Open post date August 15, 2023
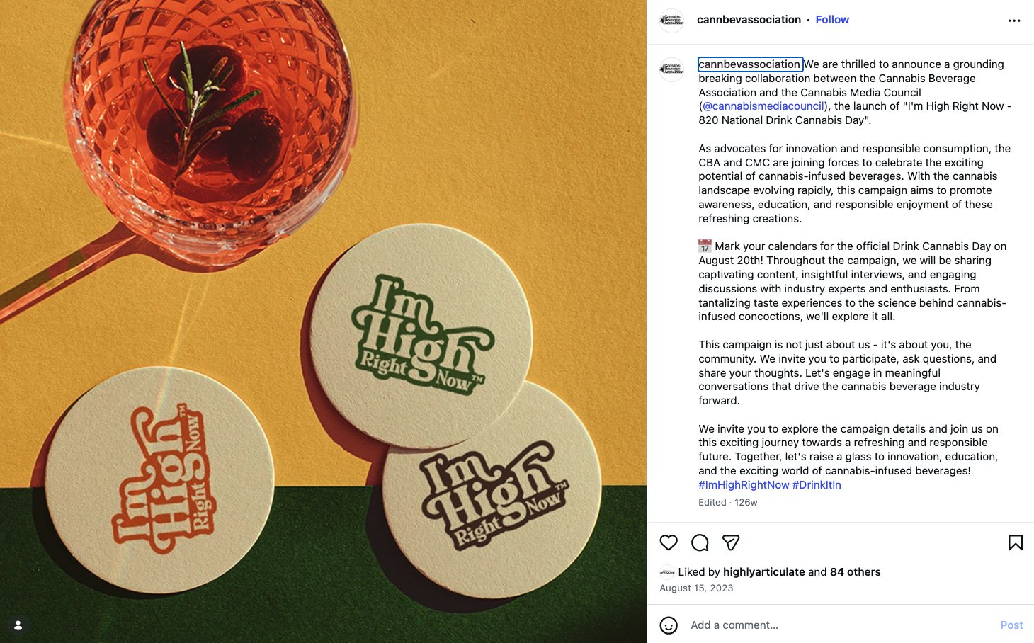 (x=696, y=588)
